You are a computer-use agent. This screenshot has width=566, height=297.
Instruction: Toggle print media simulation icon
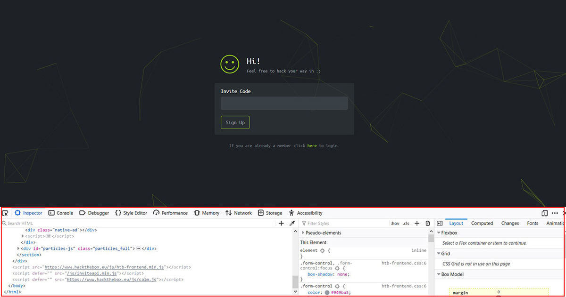click(x=428, y=224)
